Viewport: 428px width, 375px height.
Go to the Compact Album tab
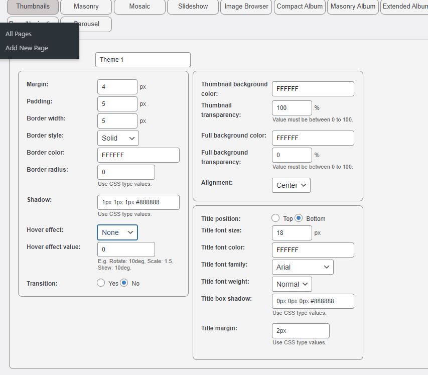click(x=300, y=7)
